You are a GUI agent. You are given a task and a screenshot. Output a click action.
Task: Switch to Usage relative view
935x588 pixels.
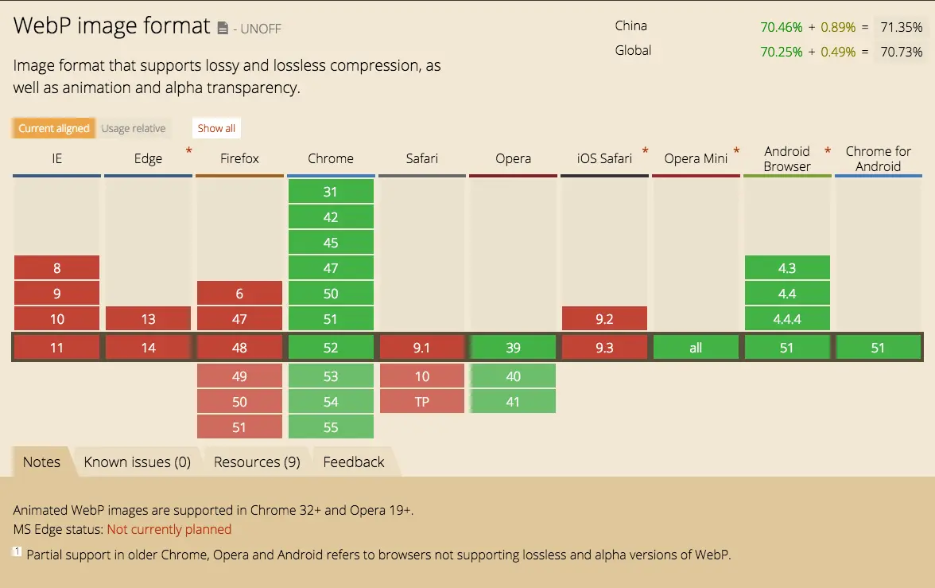pyautogui.click(x=133, y=128)
